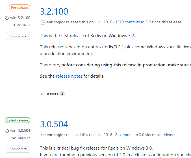The width and height of the screenshot is (191, 158).
Task: Open the release notes link
Action: coord(69,76)
